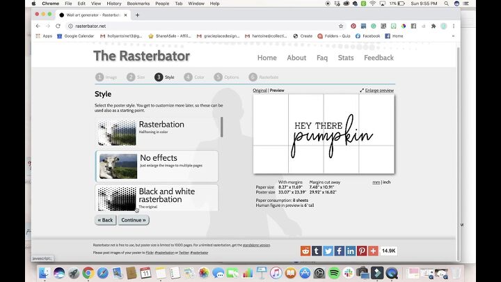Open the Facebook bookmark

tap(367, 36)
